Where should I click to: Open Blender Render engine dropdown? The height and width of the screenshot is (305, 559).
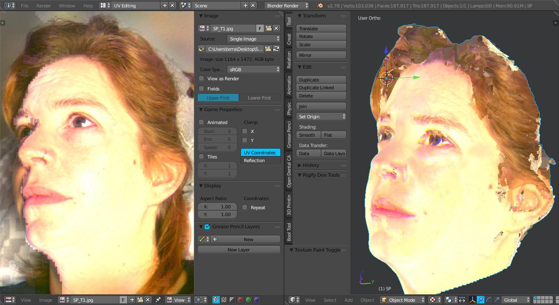pos(287,6)
